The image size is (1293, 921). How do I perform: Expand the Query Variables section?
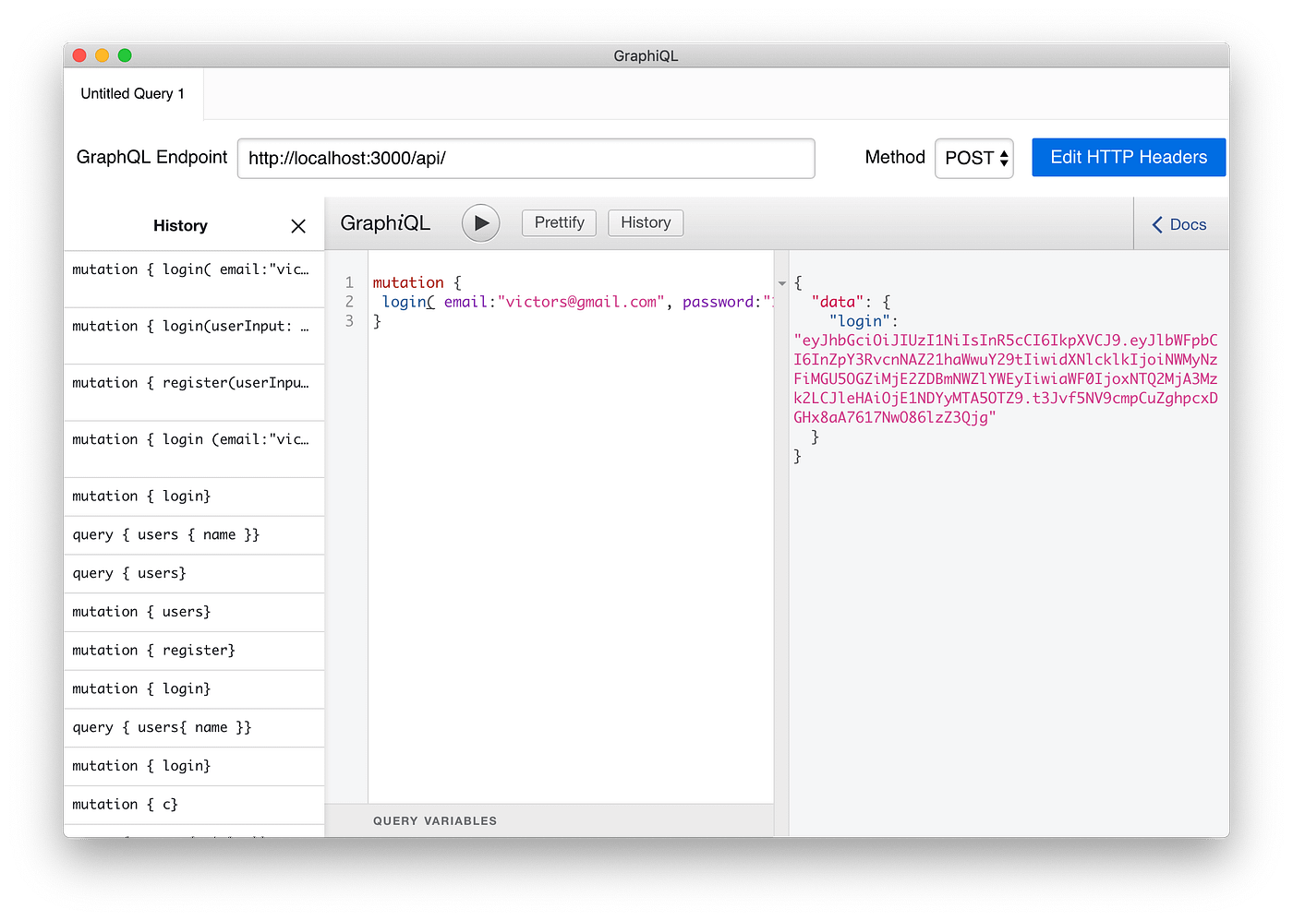click(x=435, y=820)
